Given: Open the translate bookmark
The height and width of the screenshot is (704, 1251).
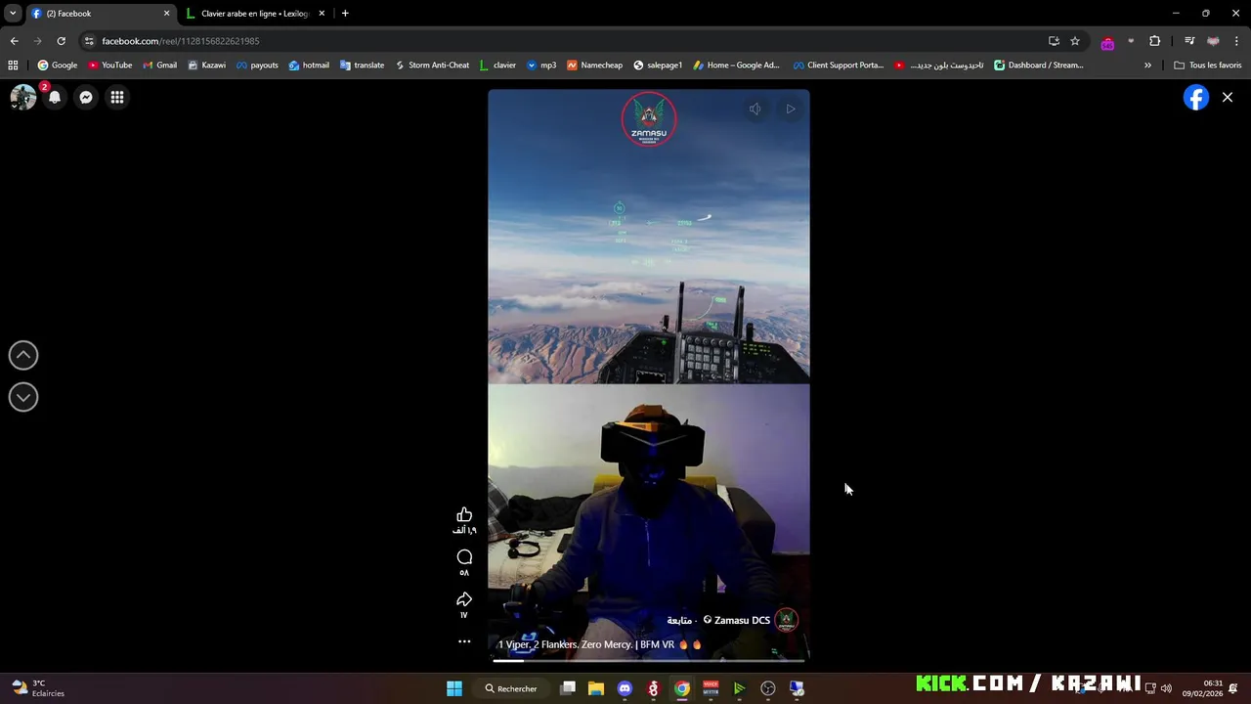Looking at the screenshot, I should point(362,66).
